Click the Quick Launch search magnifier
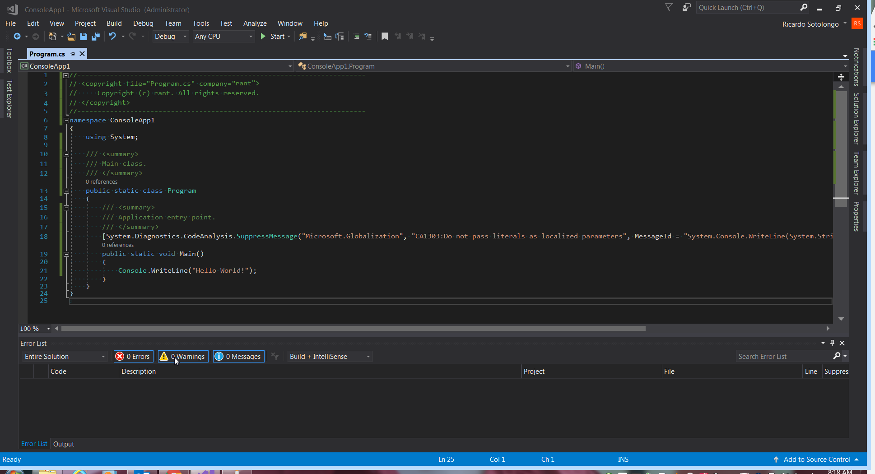This screenshot has width=875, height=474. [x=804, y=7]
